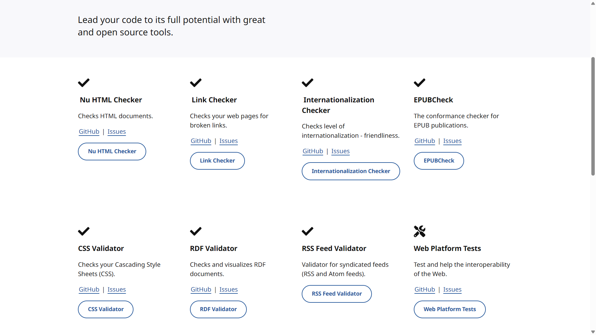Click the checkmark icon above RSS Feed Validator

pyautogui.click(x=307, y=231)
